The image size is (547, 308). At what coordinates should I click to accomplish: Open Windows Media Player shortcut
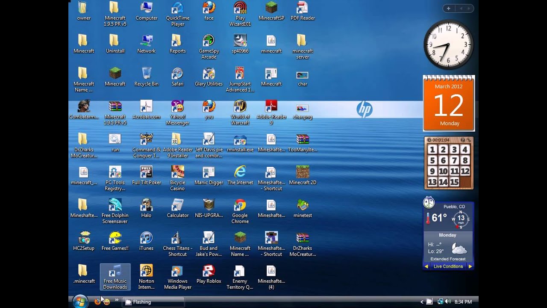point(178,278)
